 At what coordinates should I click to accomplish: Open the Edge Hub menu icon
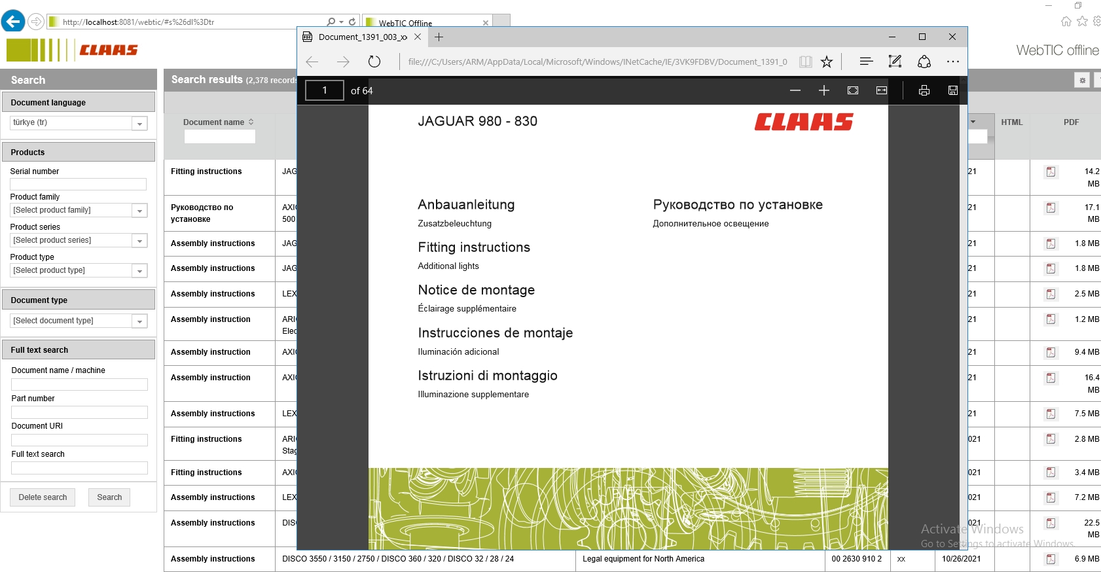click(866, 61)
